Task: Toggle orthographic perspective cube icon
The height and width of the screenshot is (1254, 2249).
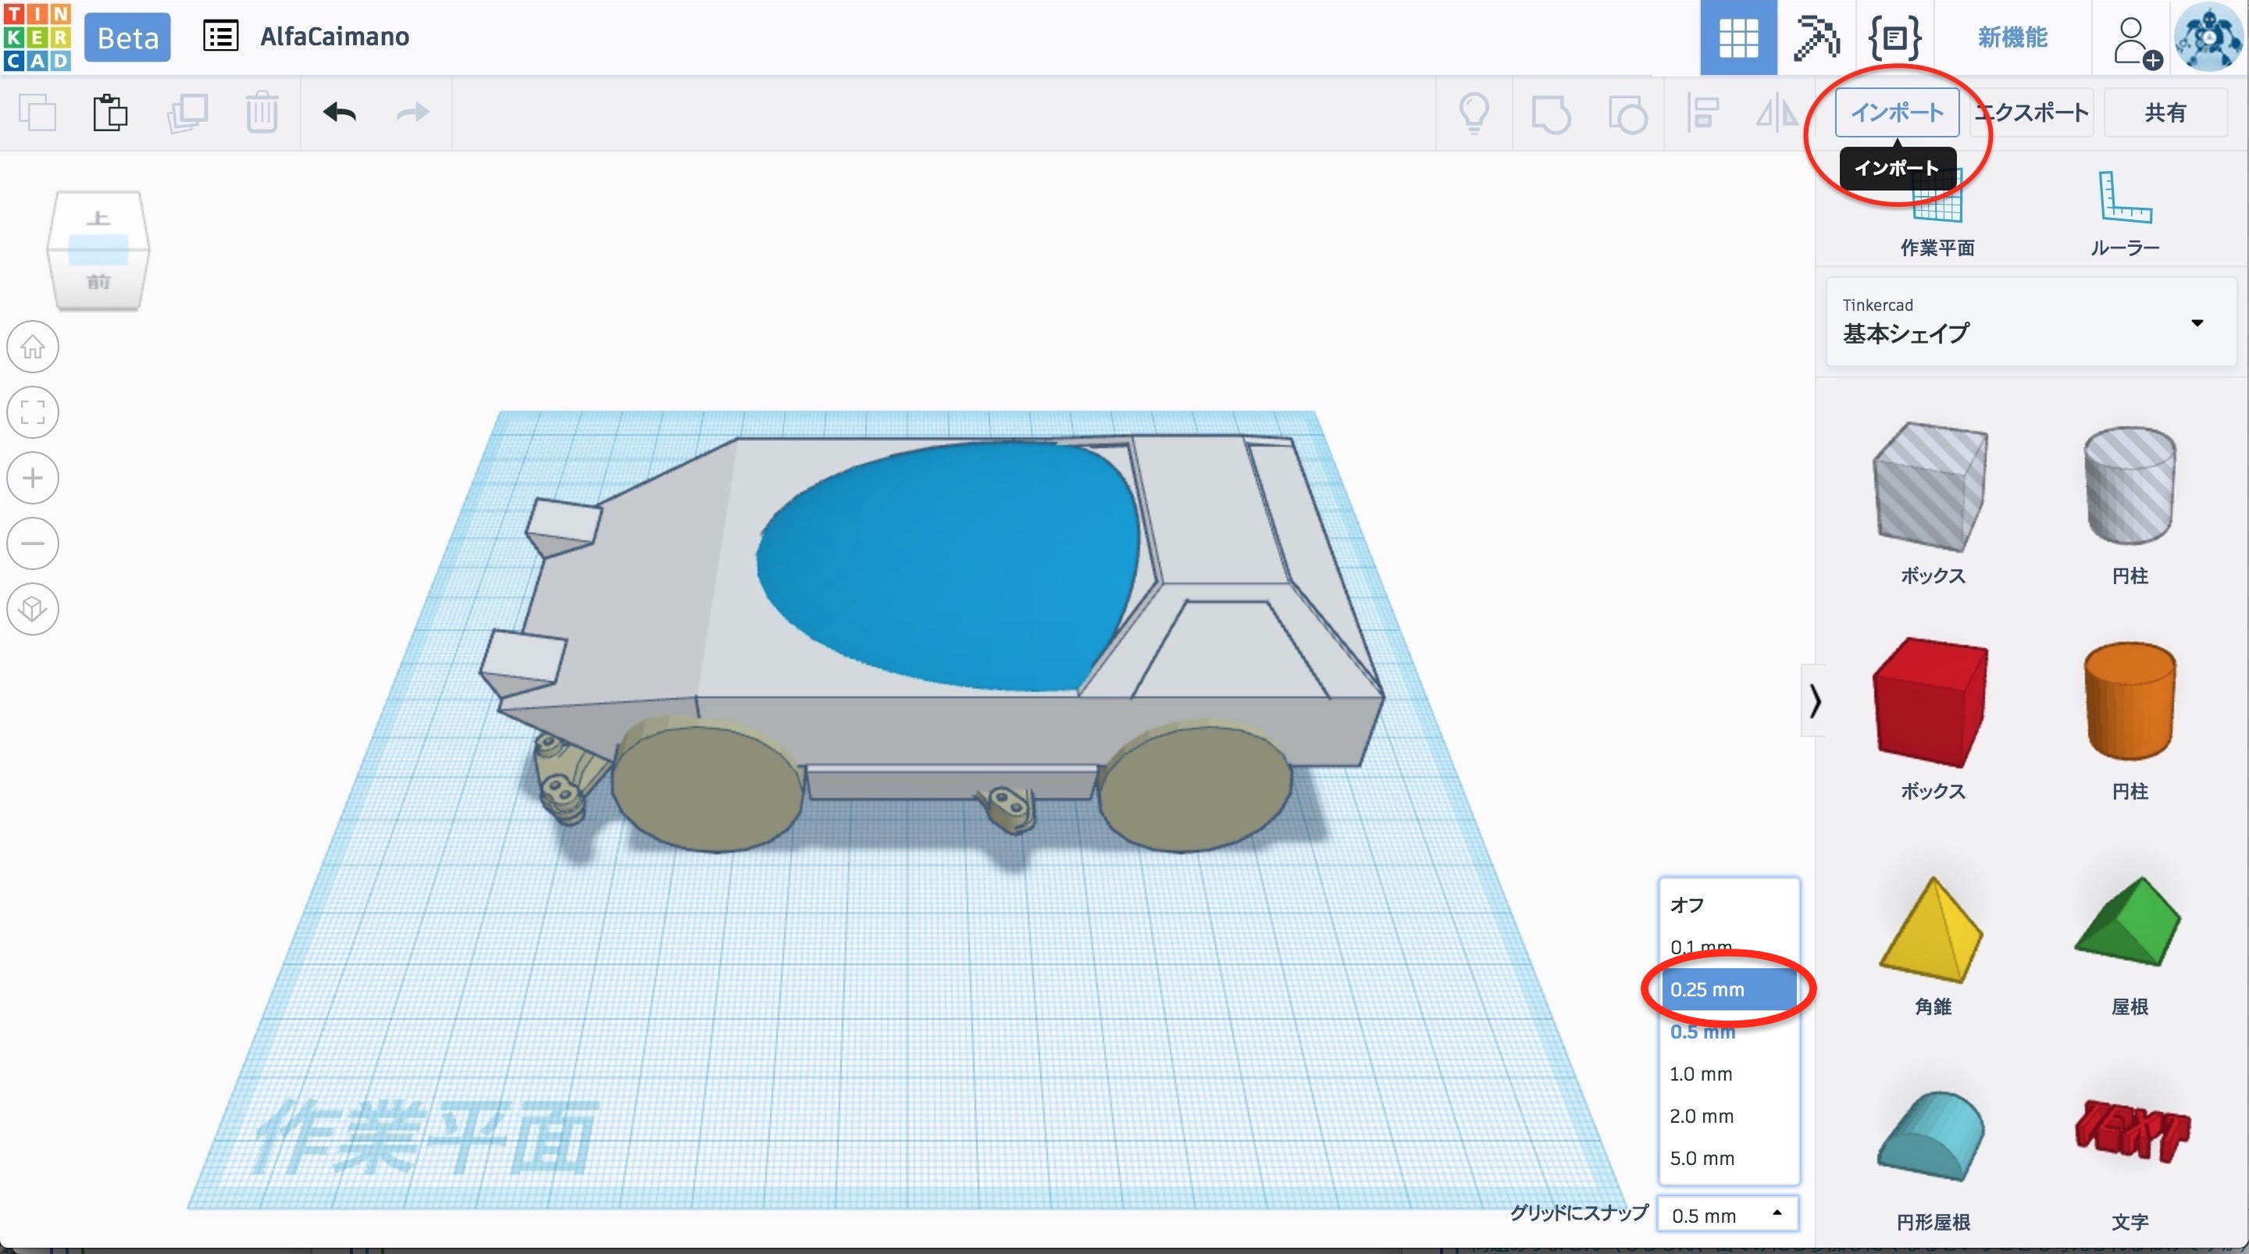Action: (x=33, y=609)
